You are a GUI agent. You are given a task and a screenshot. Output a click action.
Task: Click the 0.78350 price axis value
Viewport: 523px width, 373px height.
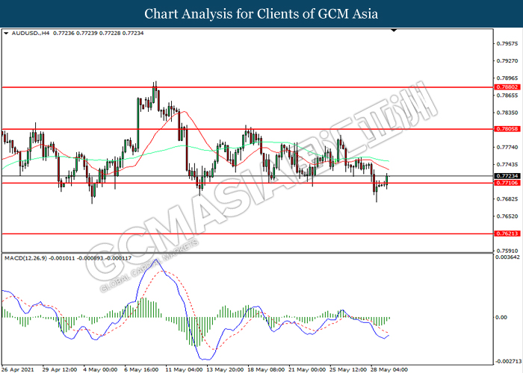(x=507, y=113)
